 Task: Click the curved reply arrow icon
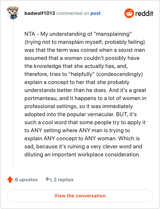[x=49, y=179]
